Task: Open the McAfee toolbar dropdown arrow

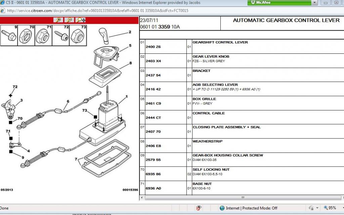Action: pyautogui.click(x=314, y=3)
